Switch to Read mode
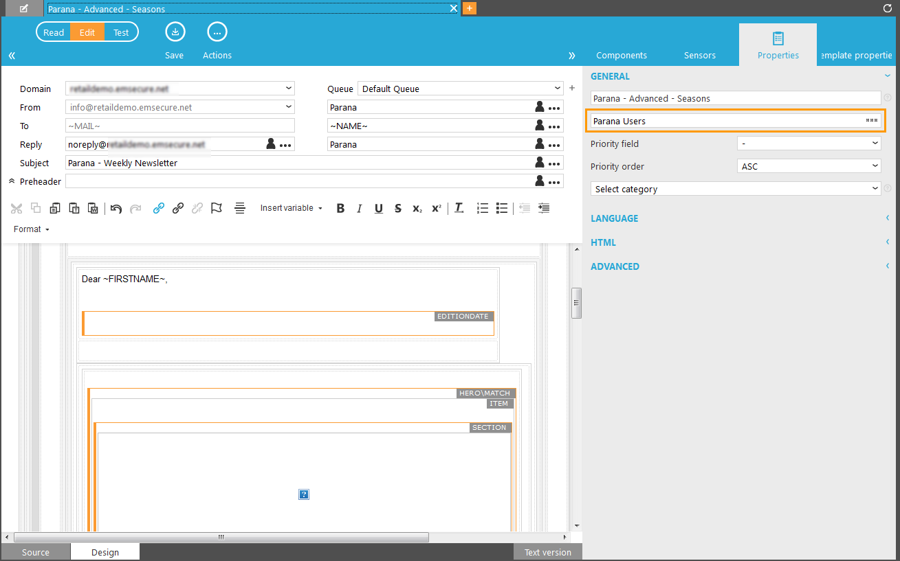 tap(54, 32)
